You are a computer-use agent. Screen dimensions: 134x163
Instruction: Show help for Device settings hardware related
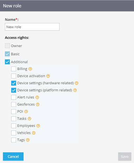point(76,83)
